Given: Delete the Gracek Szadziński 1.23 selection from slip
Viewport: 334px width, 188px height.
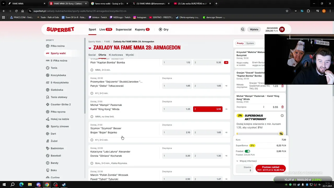Looking at the screenshot, I should [x=282, y=86].
